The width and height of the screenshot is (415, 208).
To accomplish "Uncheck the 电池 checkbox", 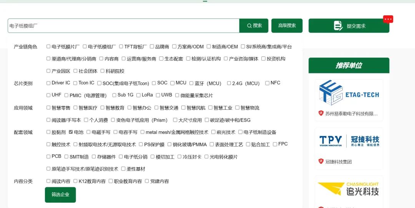I will [x=71, y=132].
